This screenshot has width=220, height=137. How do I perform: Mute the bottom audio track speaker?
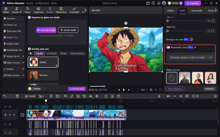(10, 133)
